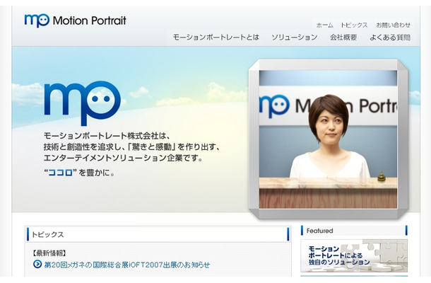Select the 会社概要 menu item
The height and width of the screenshot is (283, 431).
pyautogui.click(x=343, y=37)
